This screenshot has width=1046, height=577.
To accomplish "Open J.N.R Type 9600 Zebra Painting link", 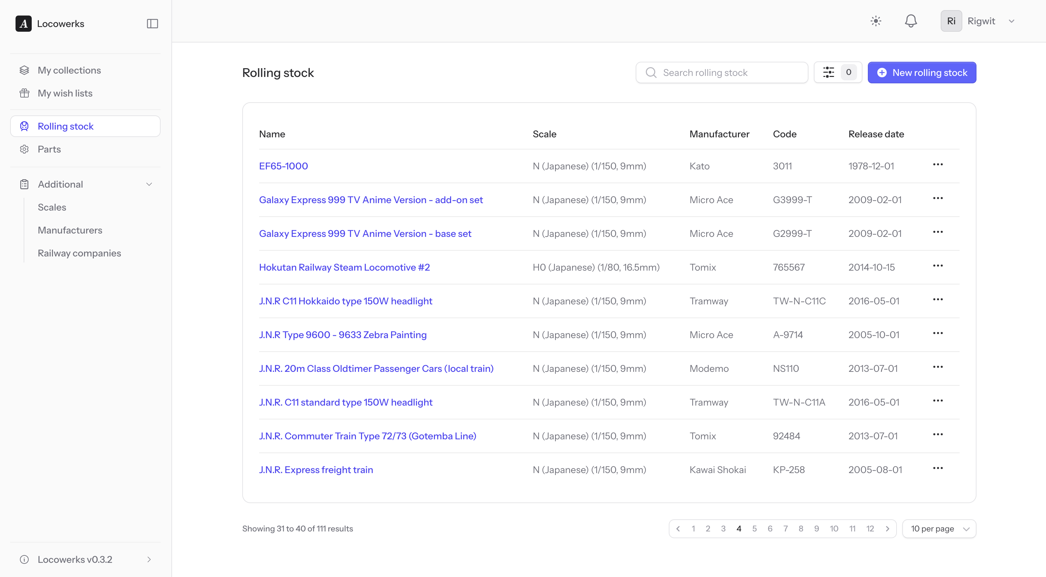I will tap(343, 335).
